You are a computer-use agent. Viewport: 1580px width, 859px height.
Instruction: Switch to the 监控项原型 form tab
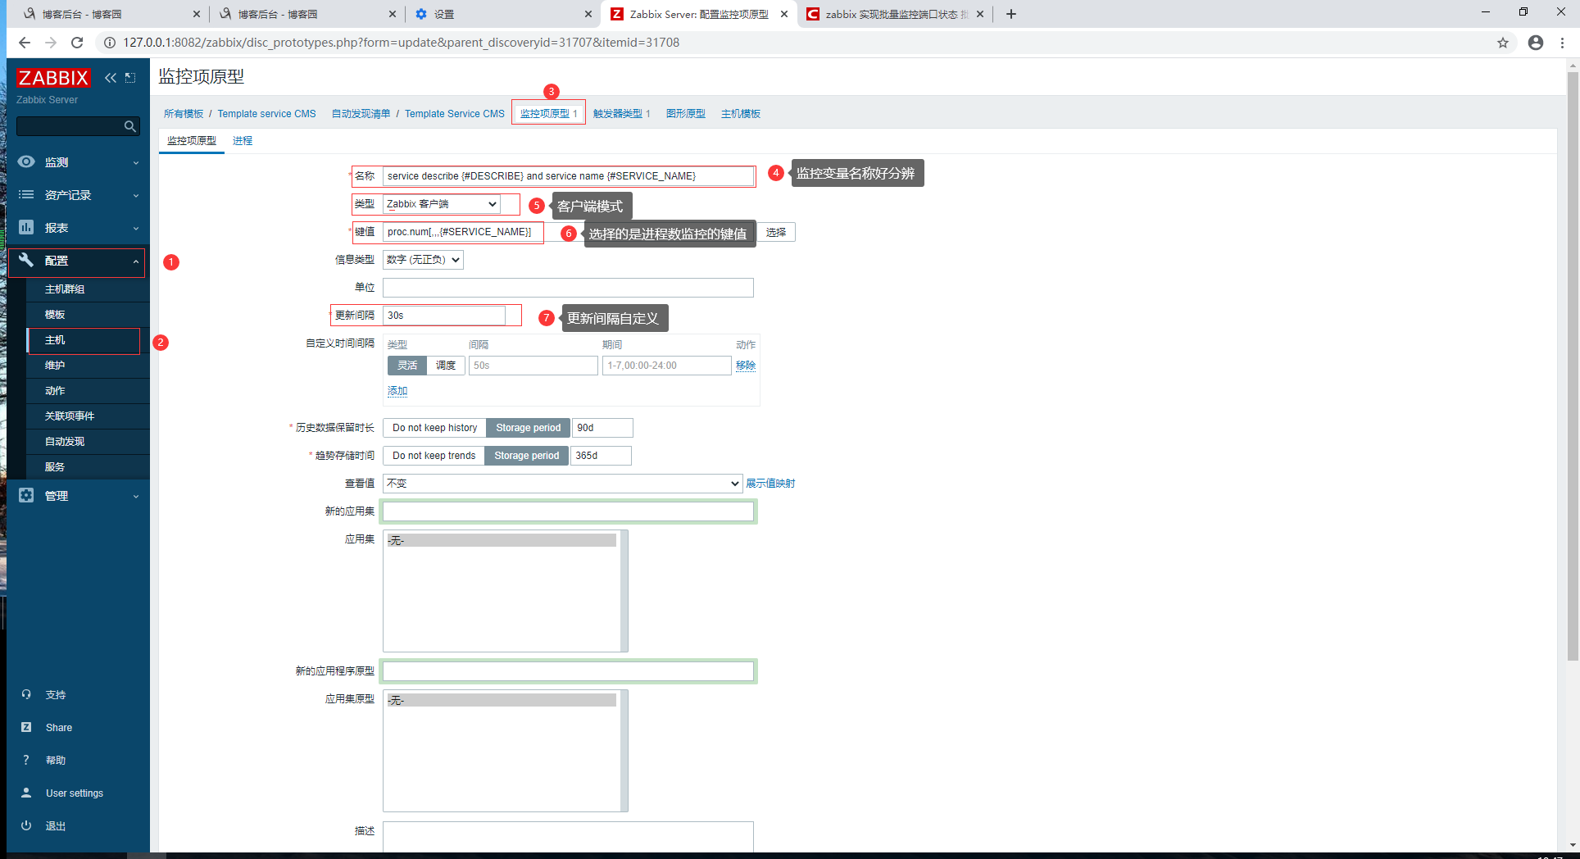coord(192,141)
